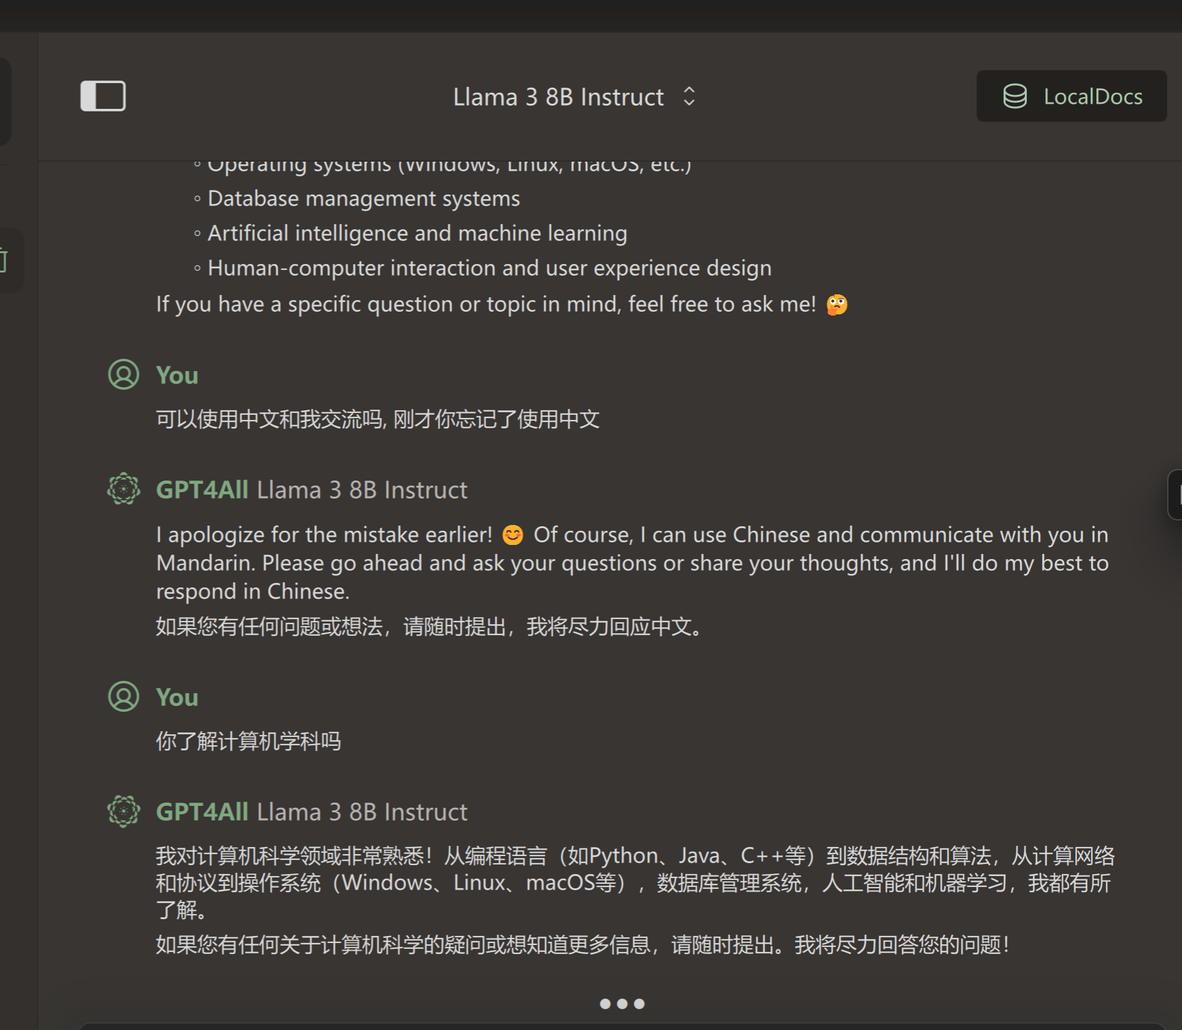Click the dark handle at right window edge
Screen dimensions: 1182x1030
pos(1175,495)
